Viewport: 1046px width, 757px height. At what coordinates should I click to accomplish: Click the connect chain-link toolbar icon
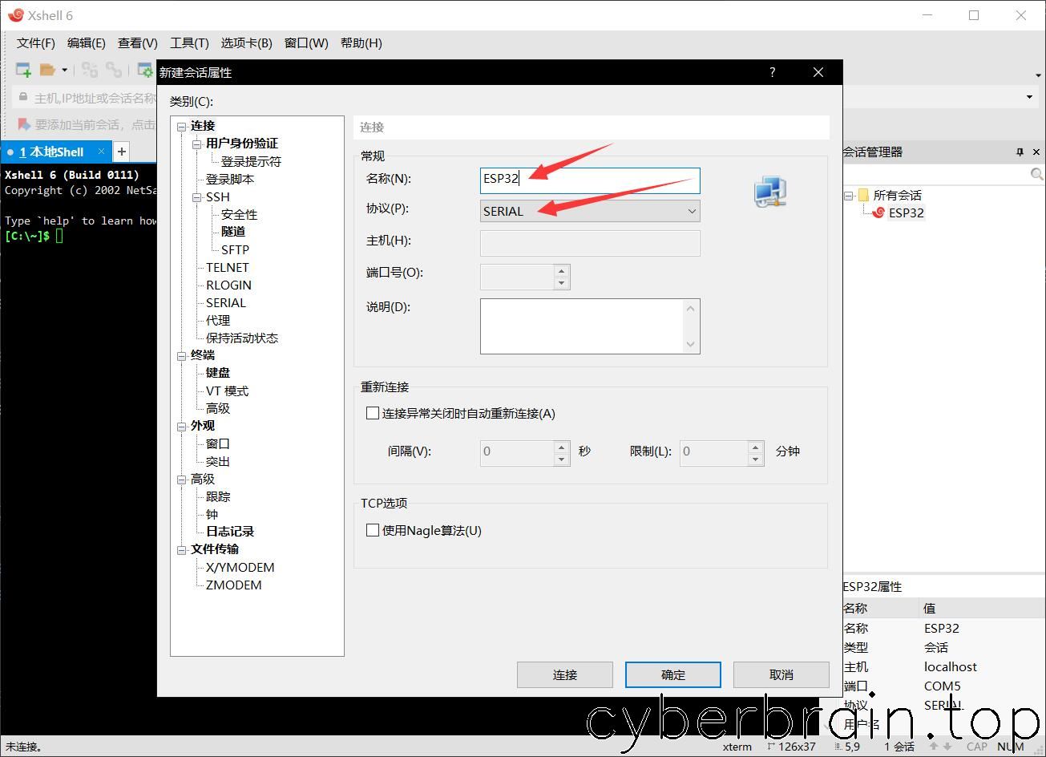[90, 70]
